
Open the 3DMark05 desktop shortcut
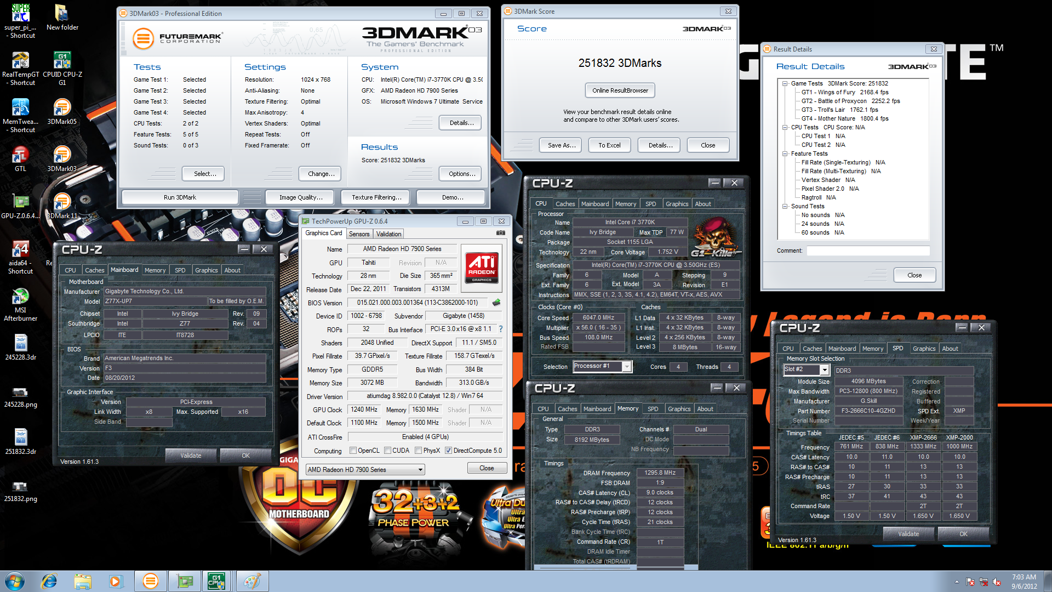click(62, 111)
